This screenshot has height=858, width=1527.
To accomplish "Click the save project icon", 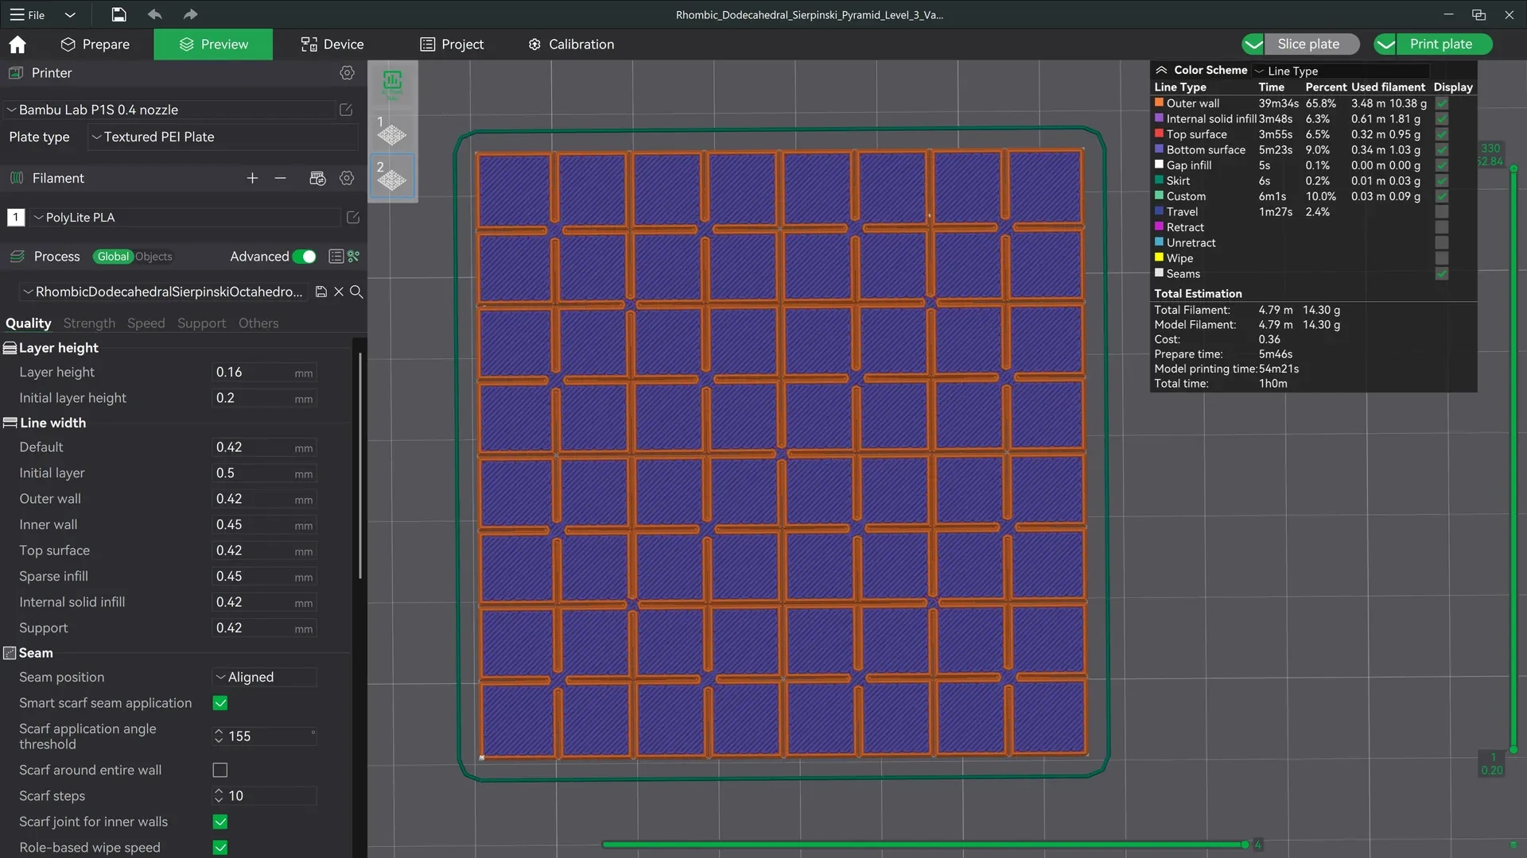I will coord(119,14).
